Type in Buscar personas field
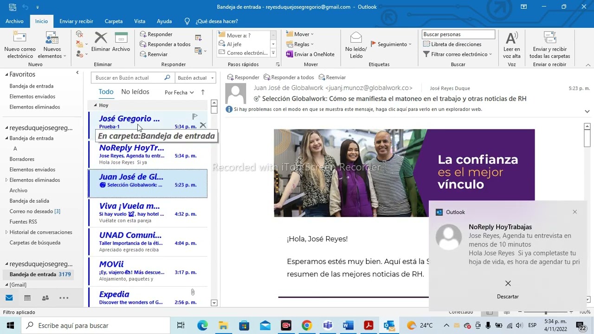Viewport: 594px width, 334px height. point(458,34)
